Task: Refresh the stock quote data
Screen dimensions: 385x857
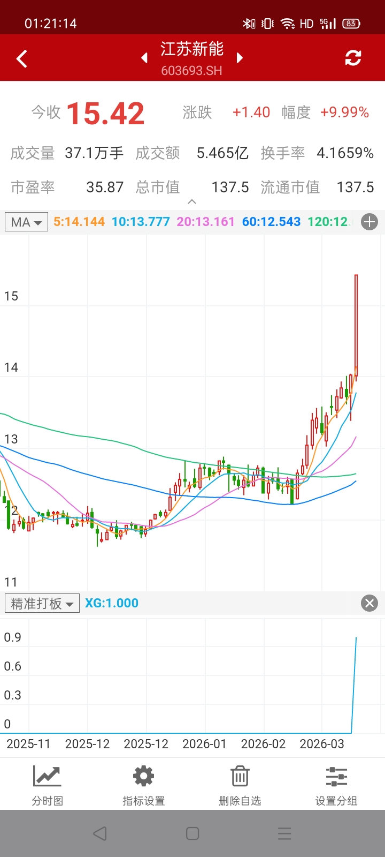Action: click(x=353, y=58)
